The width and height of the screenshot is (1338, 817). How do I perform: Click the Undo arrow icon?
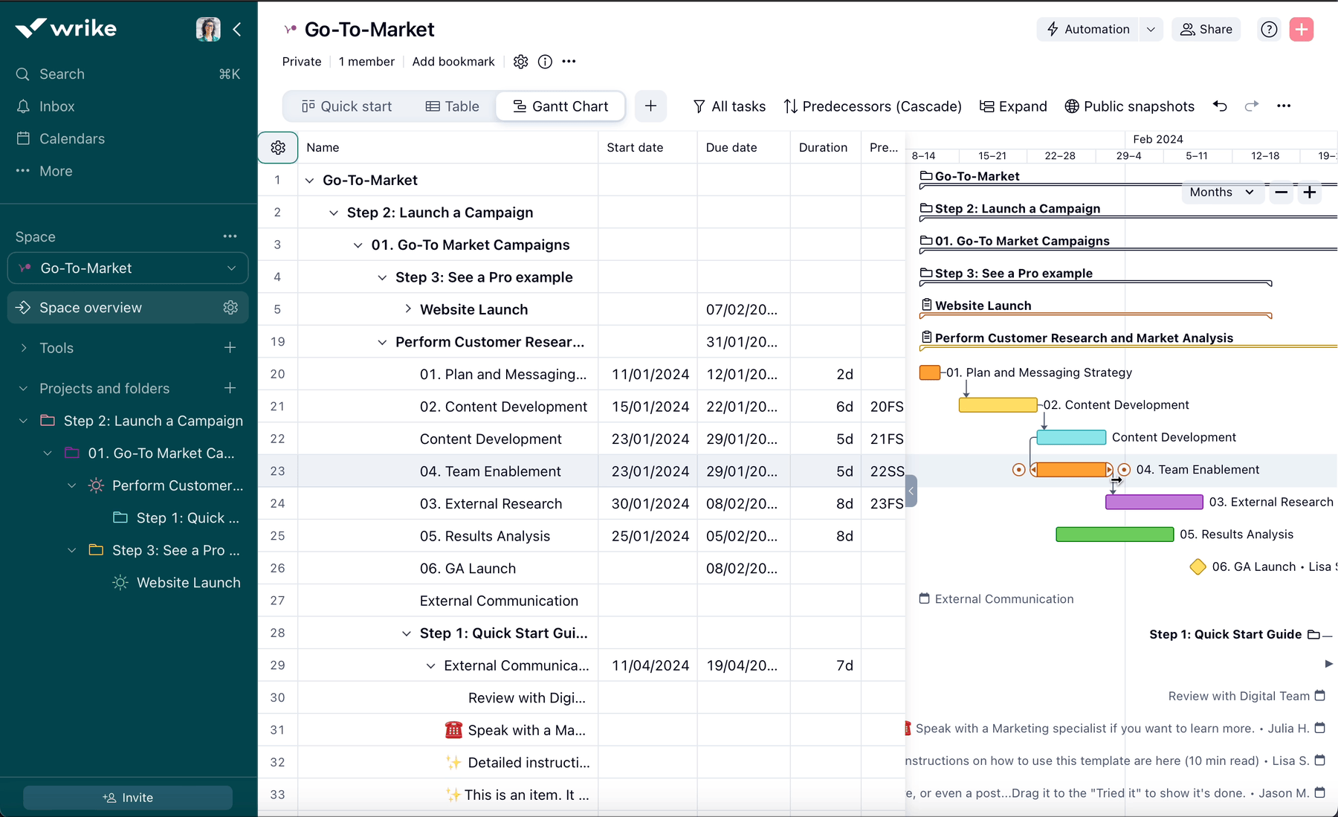click(1220, 106)
